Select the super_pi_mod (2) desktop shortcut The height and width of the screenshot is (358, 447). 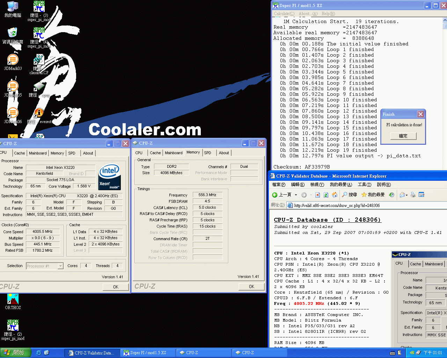(13, 330)
